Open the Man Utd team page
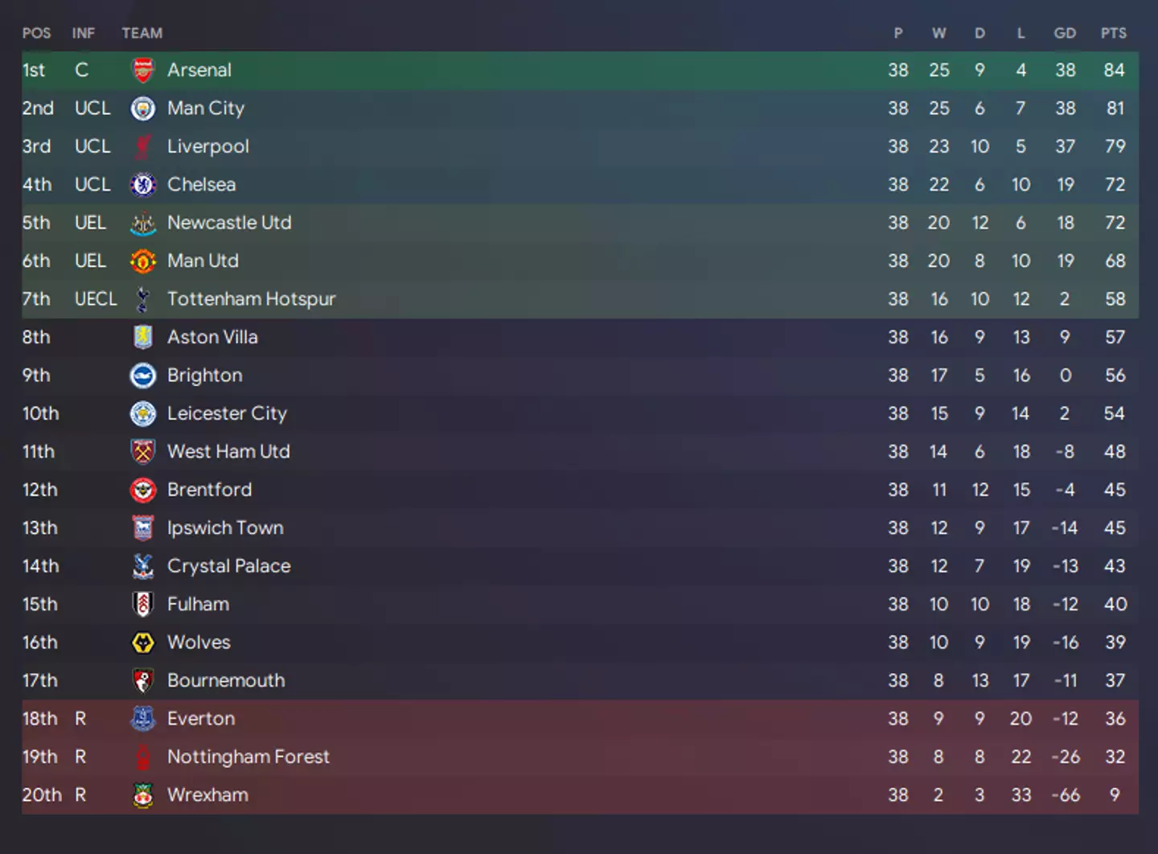Image resolution: width=1158 pixels, height=854 pixels. pyautogui.click(x=203, y=261)
